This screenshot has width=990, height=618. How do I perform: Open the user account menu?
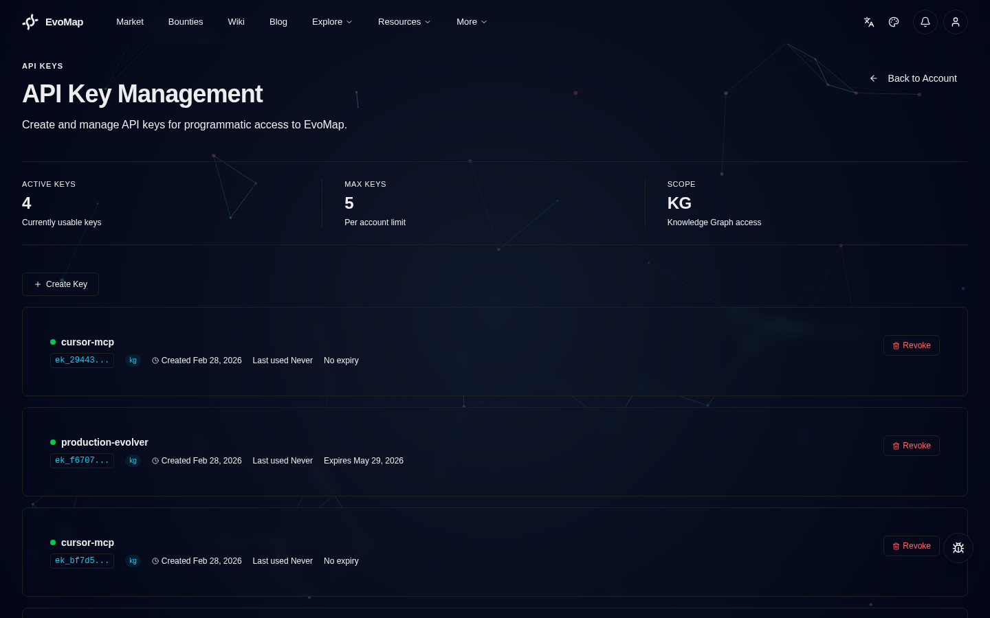pyautogui.click(x=956, y=22)
